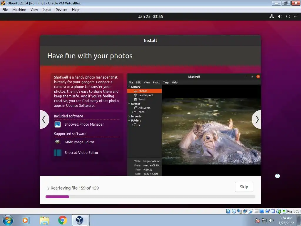Viewport: 301px width, 226px height.
Task: Click the CPU virtualization status icon
Action: click(273, 211)
